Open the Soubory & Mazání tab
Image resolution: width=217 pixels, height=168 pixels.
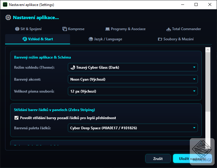(x=176, y=39)
